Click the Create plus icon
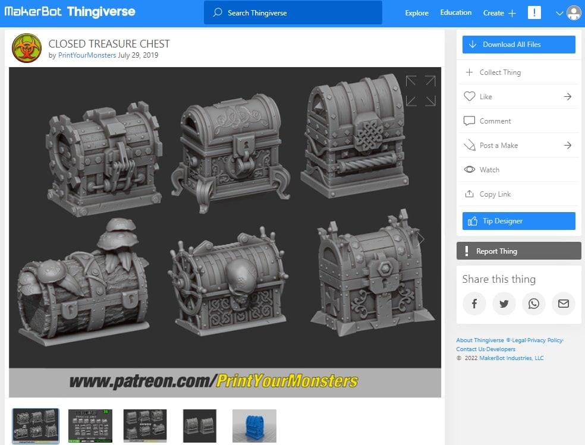 click(512, 13)
